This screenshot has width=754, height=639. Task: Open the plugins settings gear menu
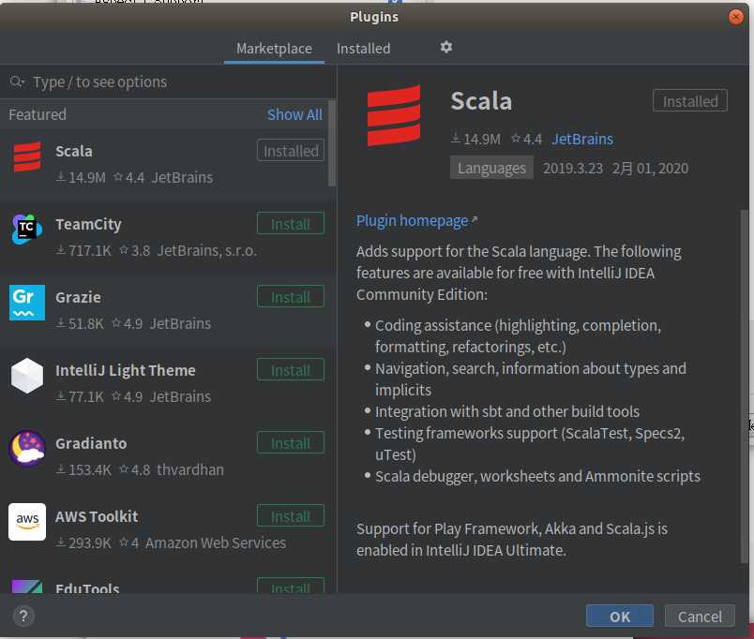pos(445,47)
